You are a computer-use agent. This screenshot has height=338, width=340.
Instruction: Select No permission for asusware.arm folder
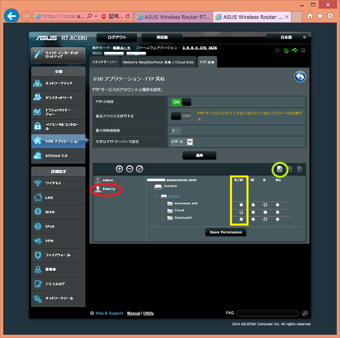point(277,205)
